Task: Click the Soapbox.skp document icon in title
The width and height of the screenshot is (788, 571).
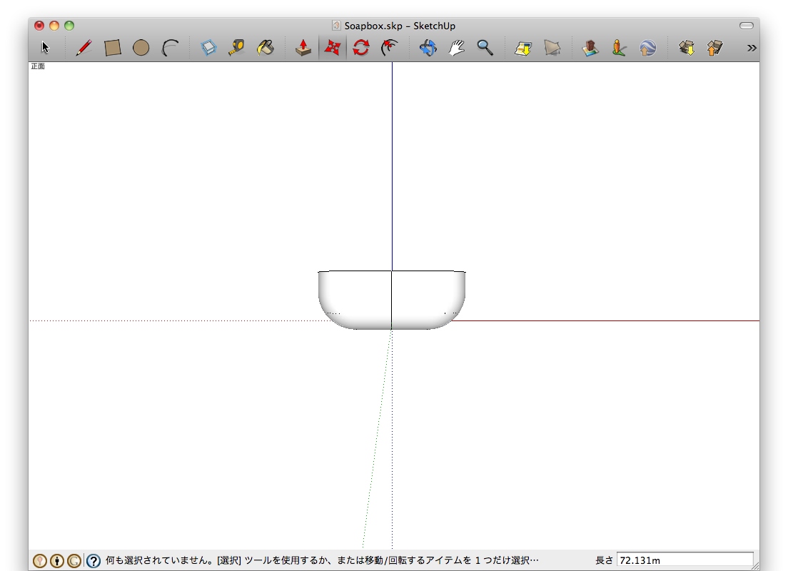Action: 336,26
